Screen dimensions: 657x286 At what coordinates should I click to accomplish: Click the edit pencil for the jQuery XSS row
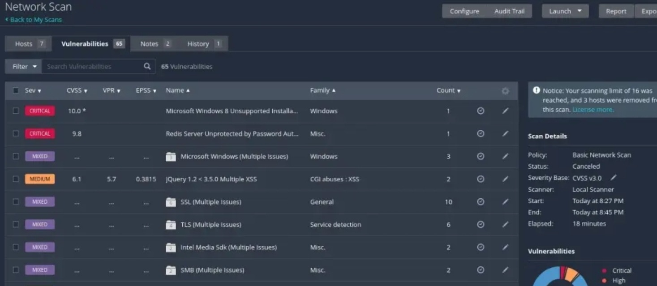coord(505,179)
